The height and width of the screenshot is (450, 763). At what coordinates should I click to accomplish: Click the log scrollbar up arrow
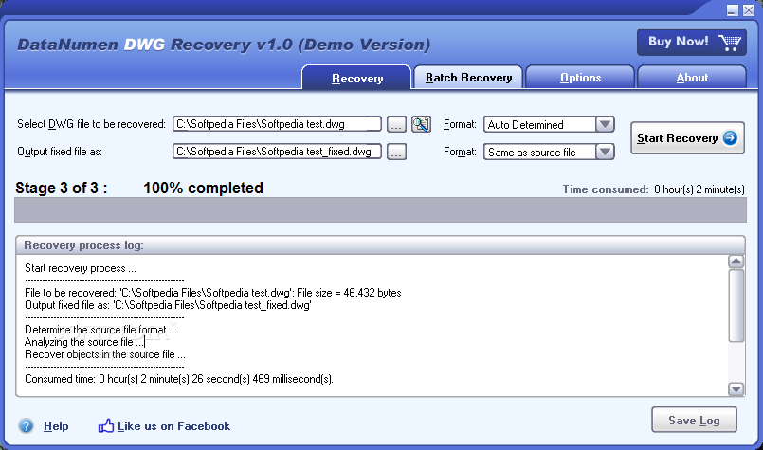(x=736, y=261)
